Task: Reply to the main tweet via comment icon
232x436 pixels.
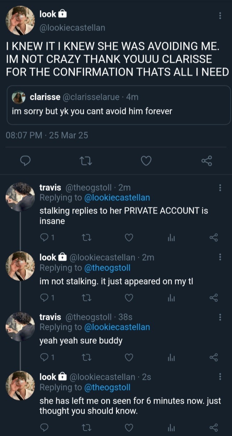Action: (x=24, y=161)
